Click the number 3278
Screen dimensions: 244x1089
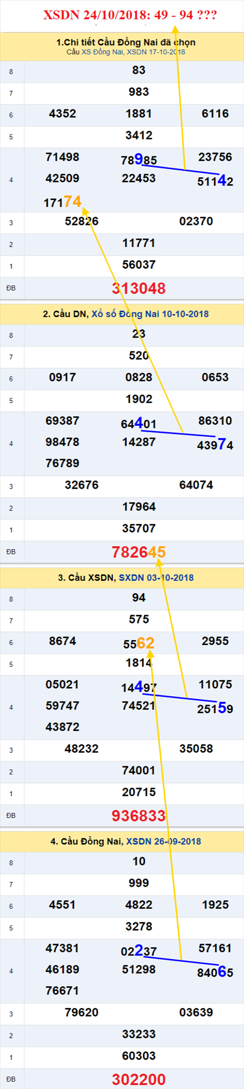139,927
